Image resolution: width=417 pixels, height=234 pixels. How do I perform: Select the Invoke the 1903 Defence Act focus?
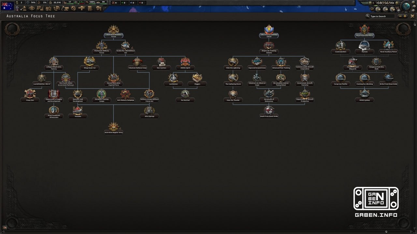(125, 47)
